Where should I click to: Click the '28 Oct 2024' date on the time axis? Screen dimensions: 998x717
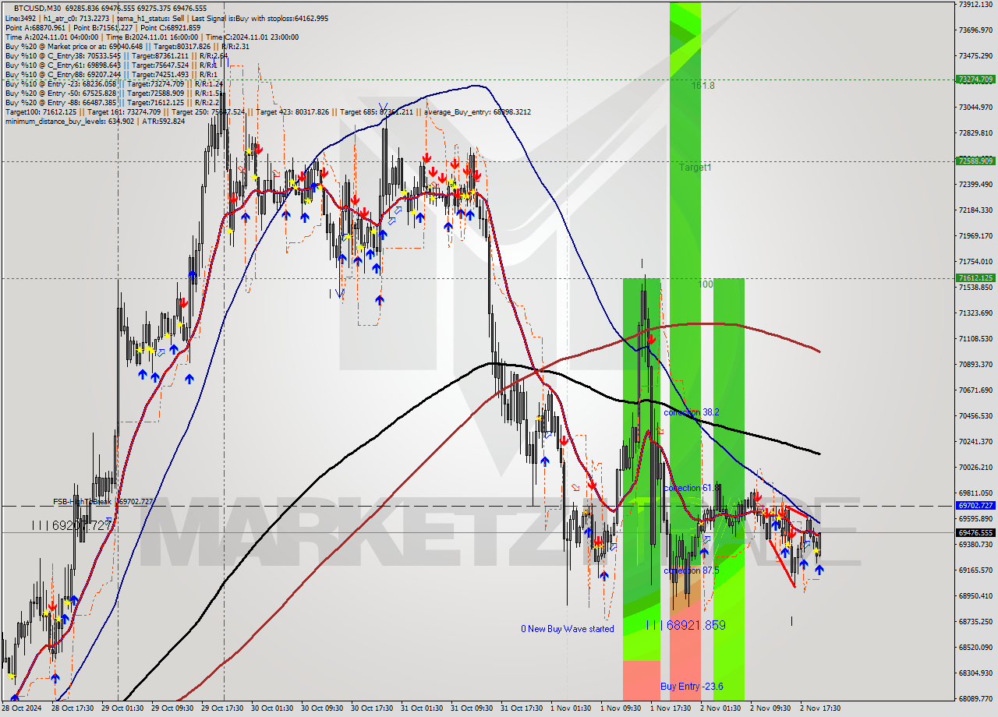(22, 708)
